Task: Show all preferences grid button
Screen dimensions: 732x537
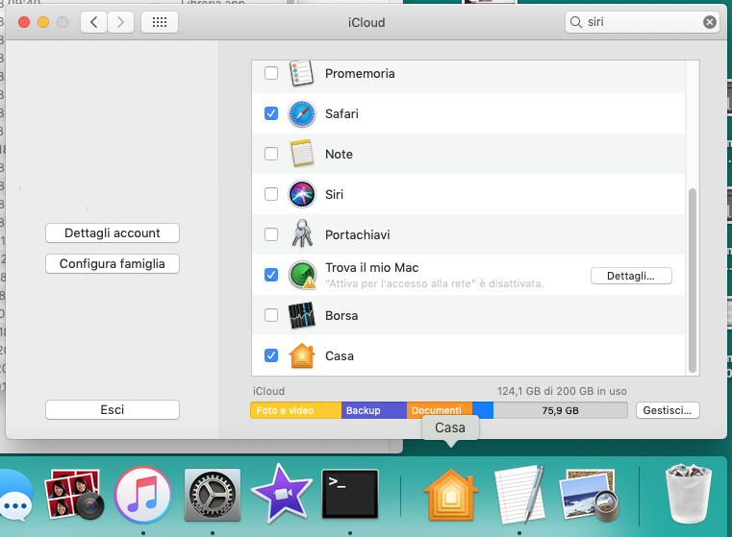Action: (x=159, y=22)
